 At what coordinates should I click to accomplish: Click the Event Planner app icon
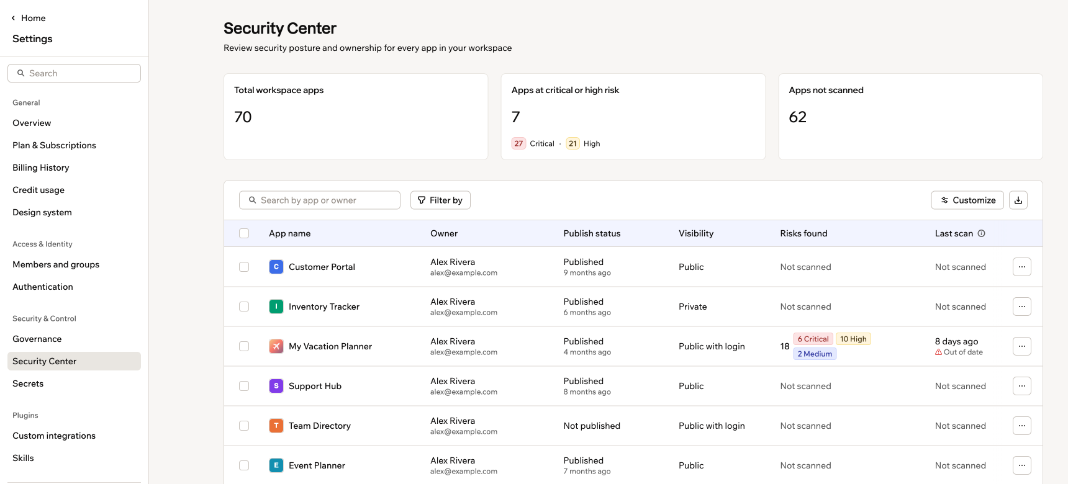(276, 465)
